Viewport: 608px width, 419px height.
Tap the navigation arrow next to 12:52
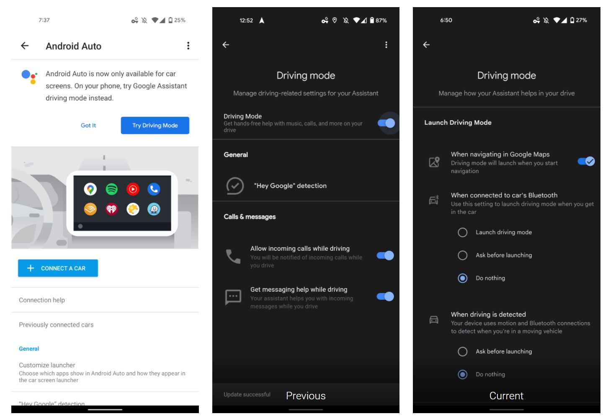[x=262, y=20]
